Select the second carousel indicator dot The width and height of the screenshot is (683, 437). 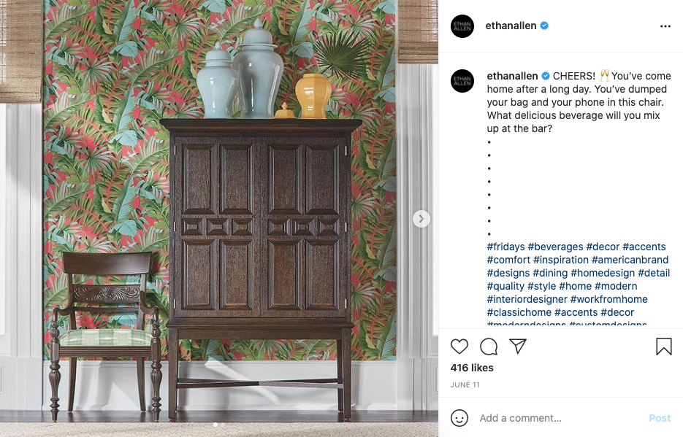point(222,425)
